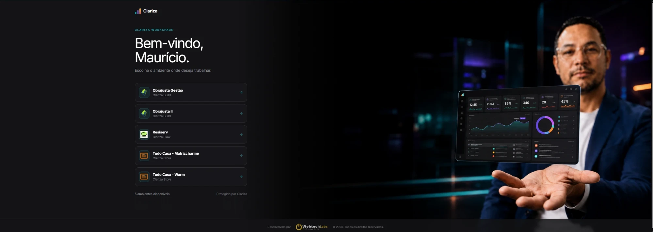Click the arrow on Tudo Casa - Warm row
This screenshot has width=653, height=232.
click(241, 177)
